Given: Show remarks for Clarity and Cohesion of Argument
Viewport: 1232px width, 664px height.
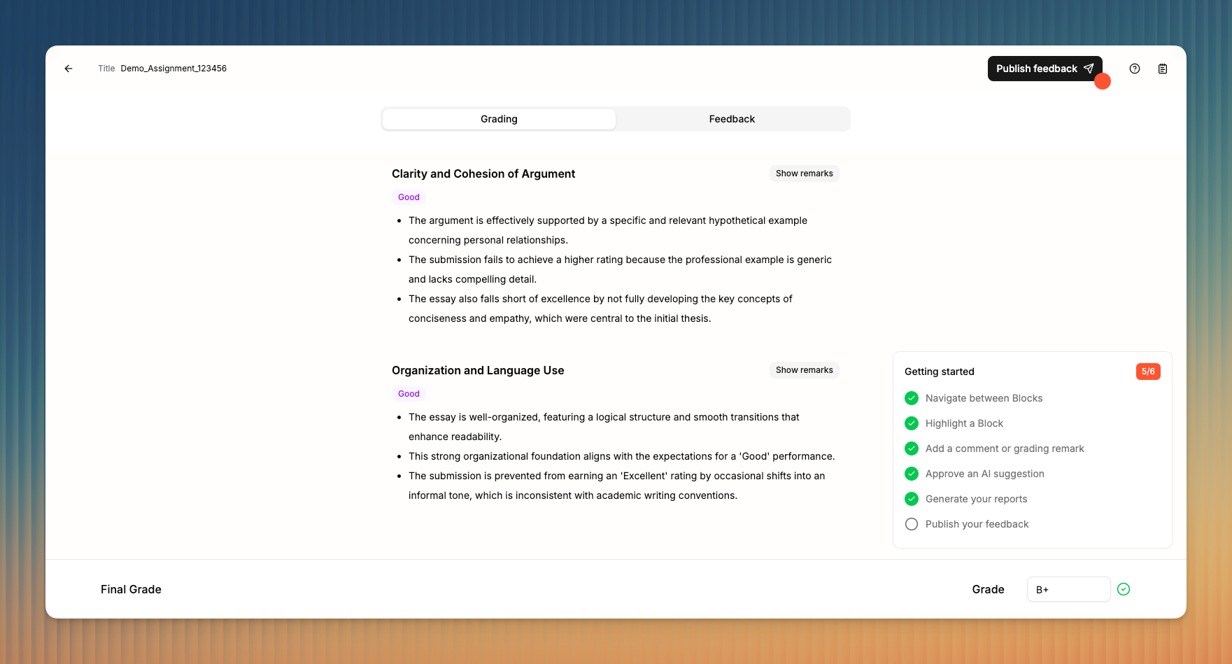Looking at the screenshot, I should (x=805, y=174).
